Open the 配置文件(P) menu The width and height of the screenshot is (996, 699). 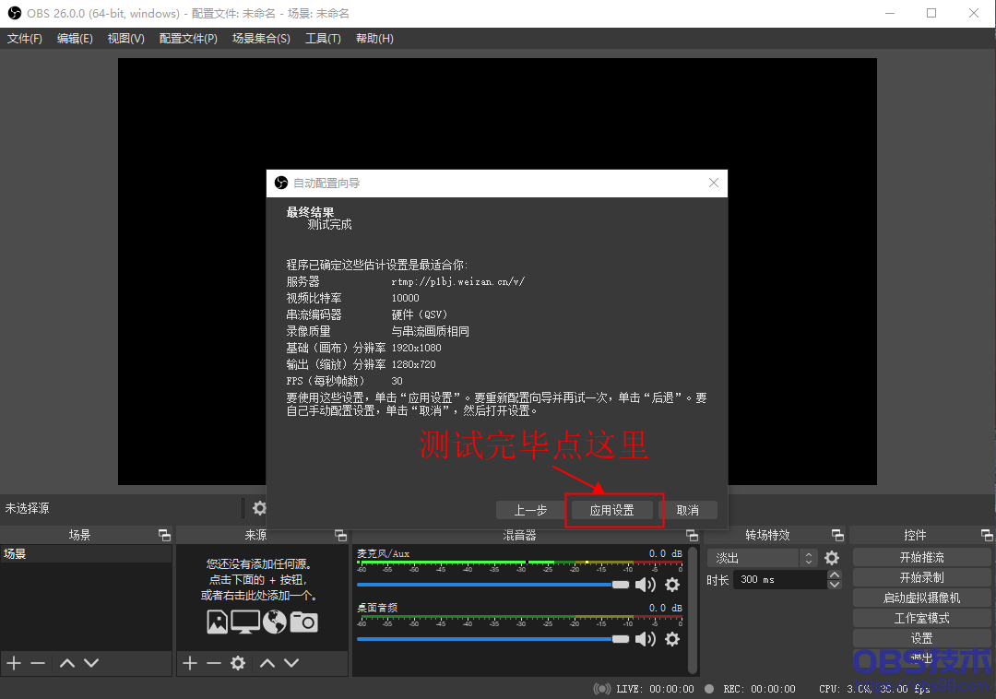[x=188, y=38]
